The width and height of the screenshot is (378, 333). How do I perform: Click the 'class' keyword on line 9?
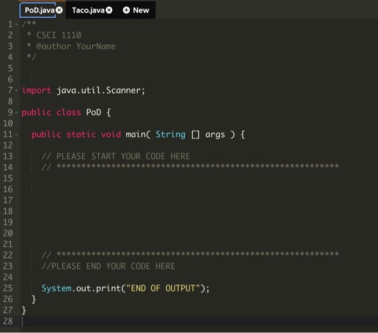[69, 113]
